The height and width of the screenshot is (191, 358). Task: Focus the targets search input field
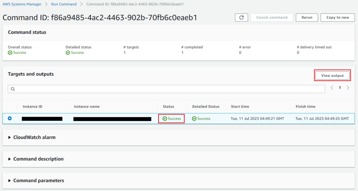[168, 89]
